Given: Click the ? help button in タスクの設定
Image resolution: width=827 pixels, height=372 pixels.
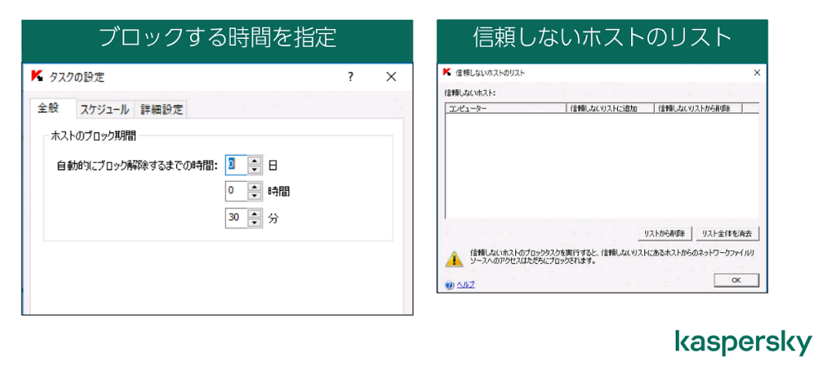Looking at the screenshot, I should (x=350, y=77).
